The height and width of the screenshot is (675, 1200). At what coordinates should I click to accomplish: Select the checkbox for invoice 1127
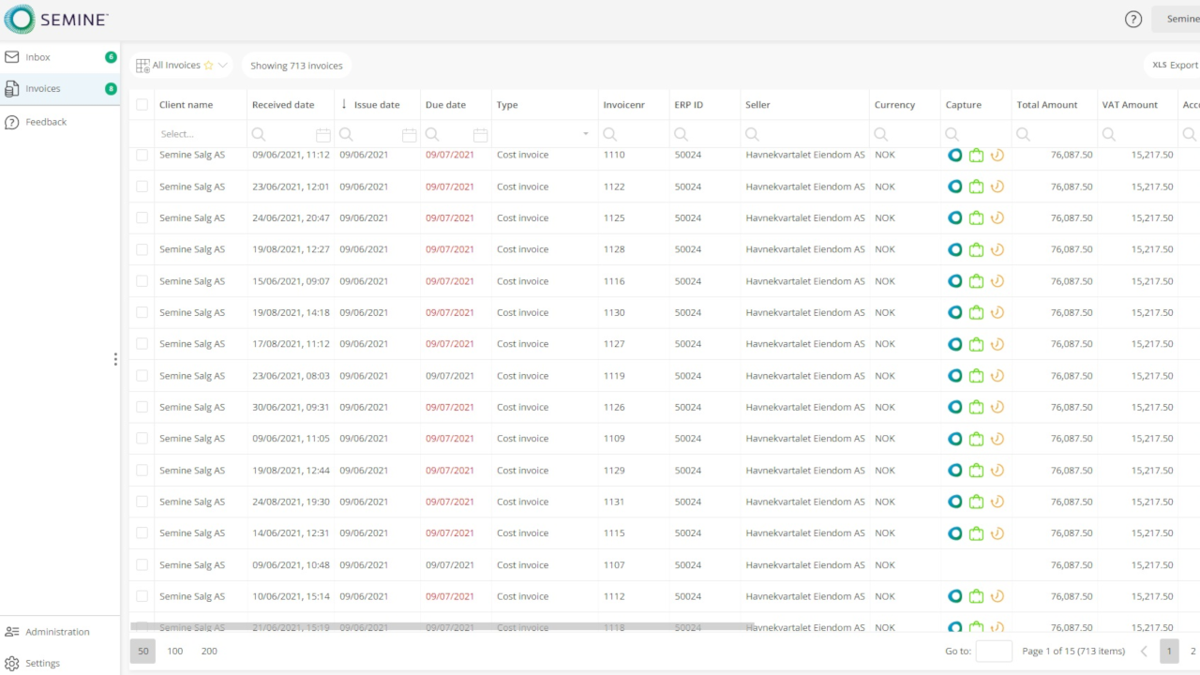(x=142, y=344)
